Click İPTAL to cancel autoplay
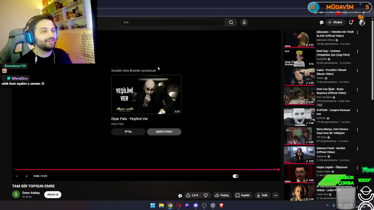The height and width of the screenshot is (210, 374). click(128, 132)
